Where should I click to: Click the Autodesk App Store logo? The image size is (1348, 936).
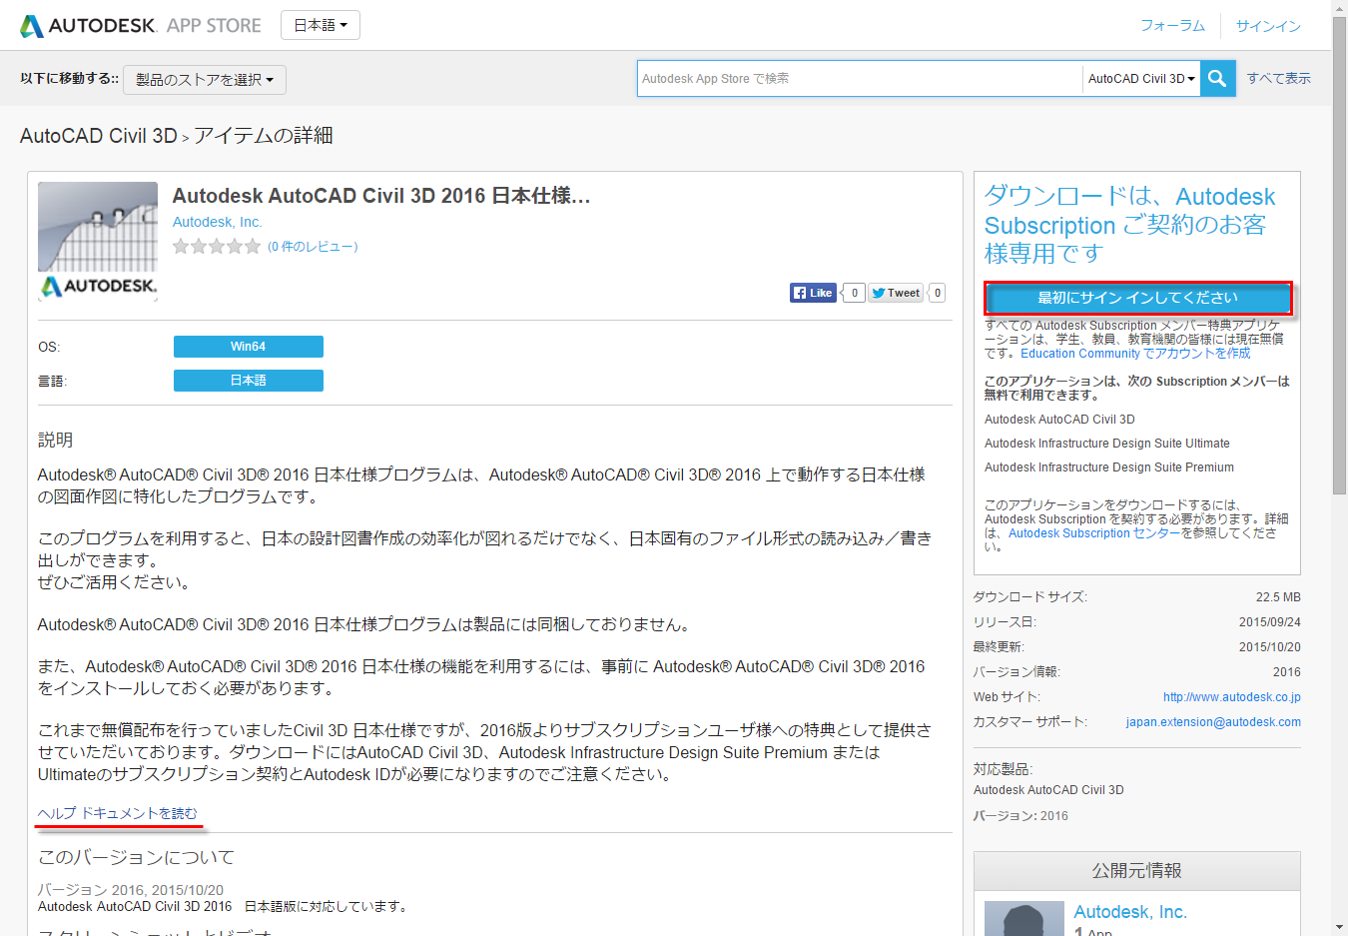tap(141, 26)
